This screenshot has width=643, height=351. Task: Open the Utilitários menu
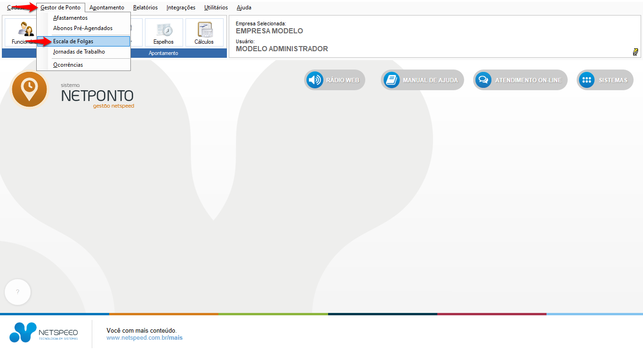coord(216,8)
